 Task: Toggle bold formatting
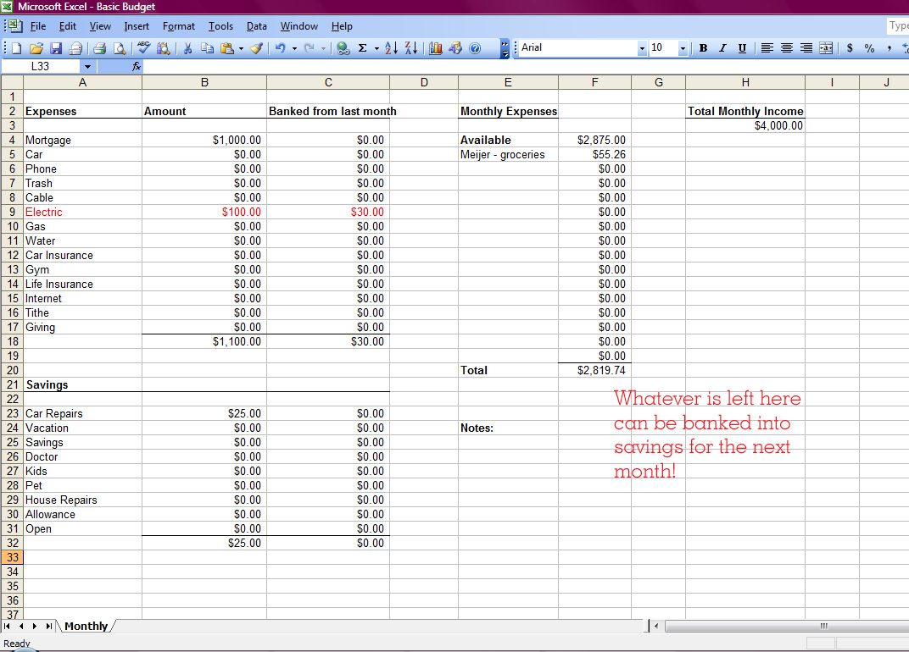[703, 47]
